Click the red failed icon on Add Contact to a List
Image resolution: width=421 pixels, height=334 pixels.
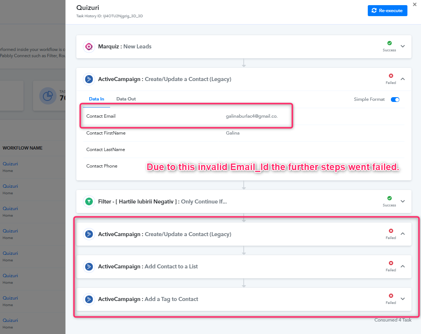point(391,263)
